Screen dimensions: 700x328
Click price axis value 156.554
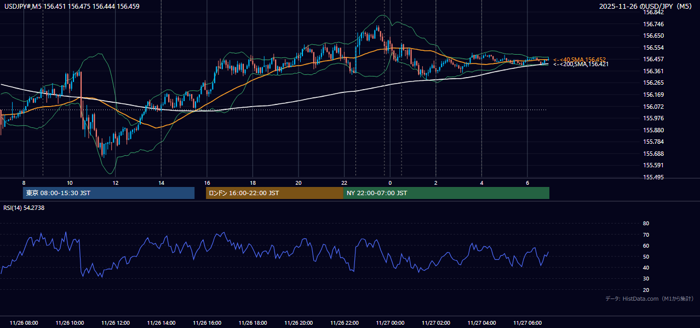click(x=653, y=48)
